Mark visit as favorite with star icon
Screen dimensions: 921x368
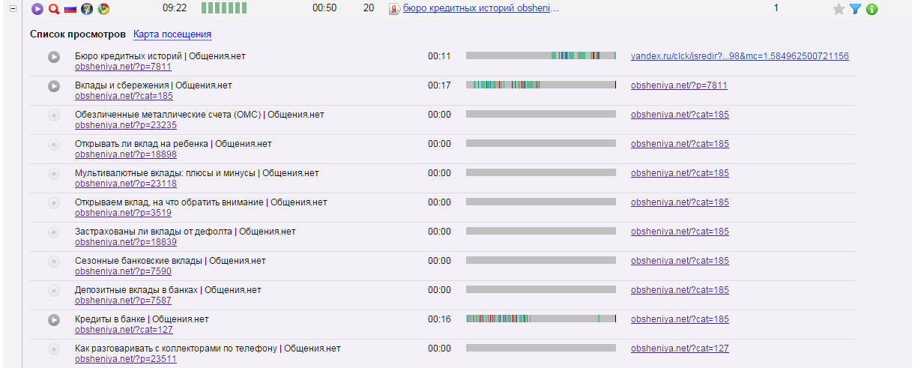point(839,9)
